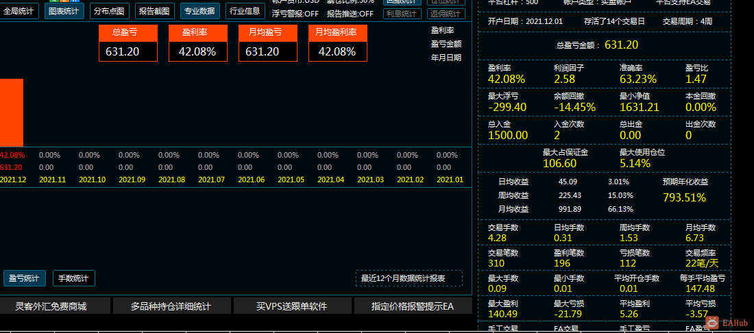
Task: Click the 最大占保证金 value 106.60
Action: 560,163
